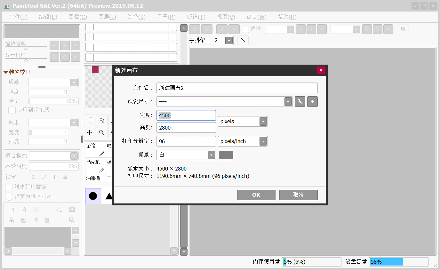
Task: Click the 高度 height field showing 2800
Action: pyautogui.click(x=186, y=128)
